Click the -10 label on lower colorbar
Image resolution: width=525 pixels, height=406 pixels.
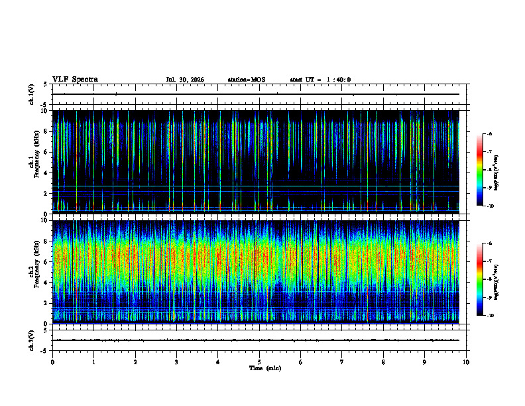pos(490,315)
